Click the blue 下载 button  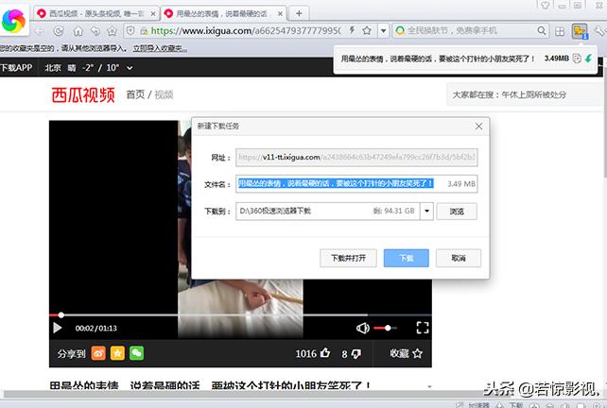[407, 258]
